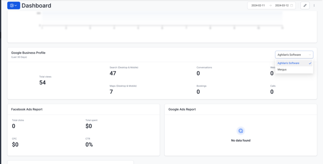Viewport: 323px width, 164px height.
Task: Open the blue dashboard switcher button
Action: [x=13, y=5]
